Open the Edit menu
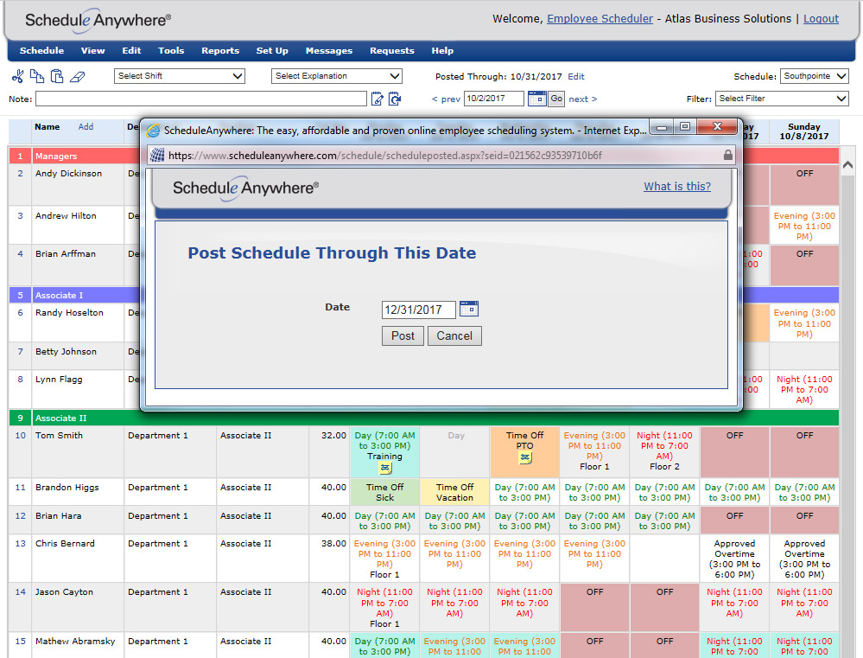 131,51
